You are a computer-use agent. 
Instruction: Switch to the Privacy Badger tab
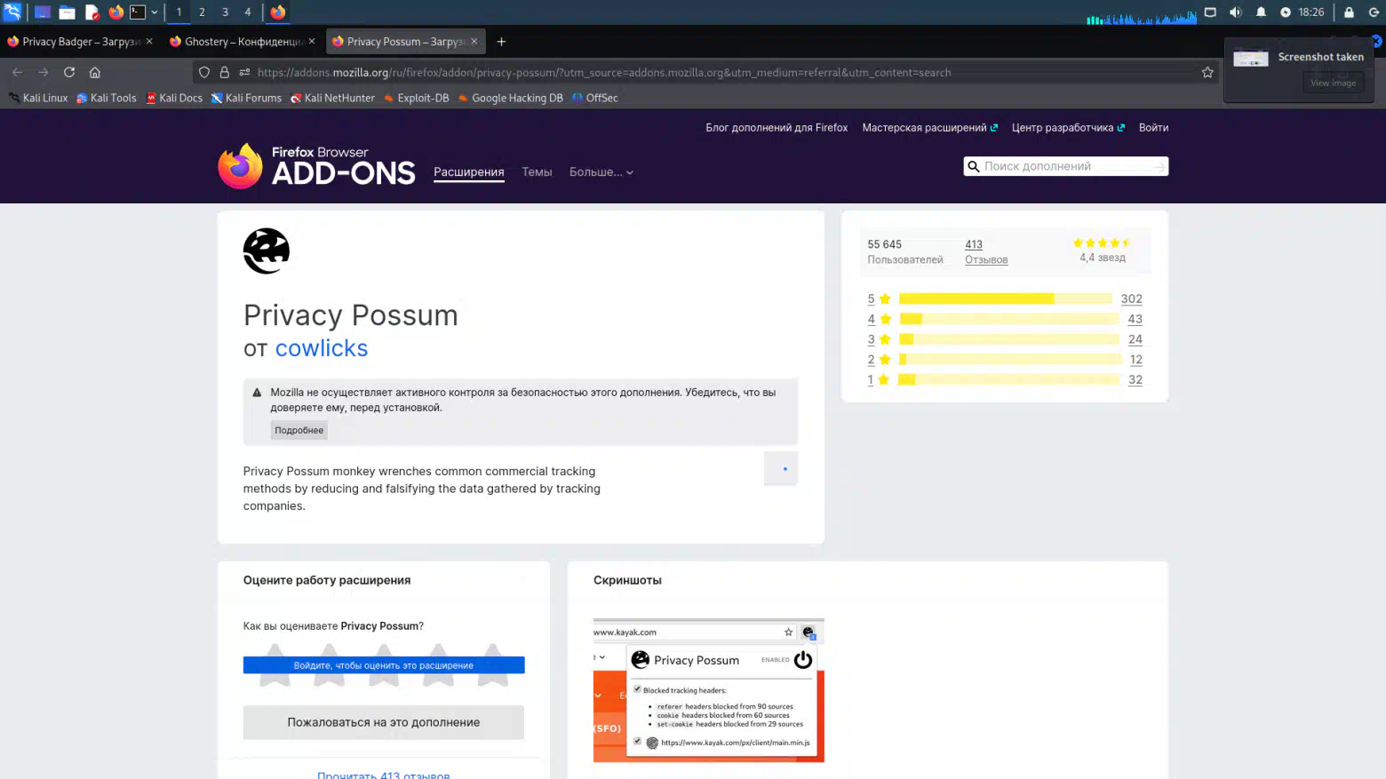(x=80, y=42)
